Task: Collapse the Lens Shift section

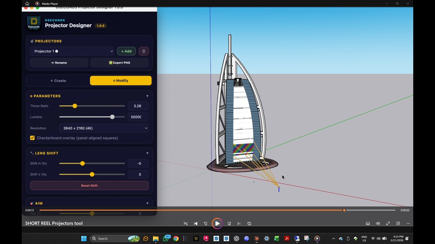Action: coord(147,153)
